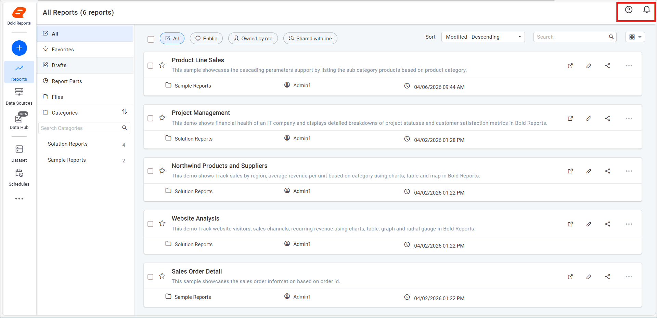Screen dimensions: 657x318
Task: Check the Sales Order Detail checkbox
Action: click(x=150, y=277)
